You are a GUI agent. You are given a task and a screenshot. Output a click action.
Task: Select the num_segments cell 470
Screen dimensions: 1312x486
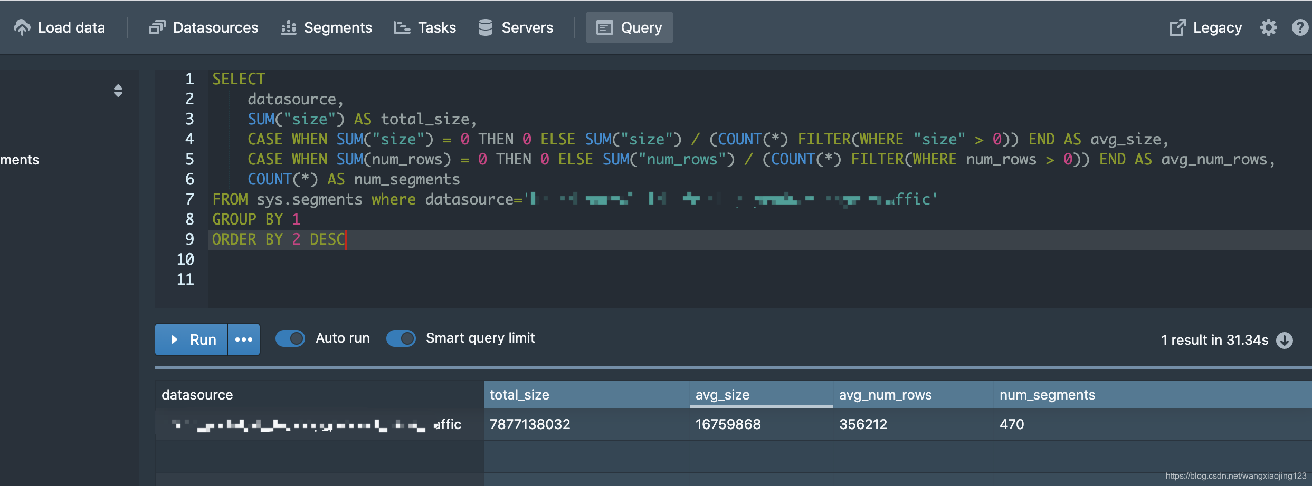click(x=1153, y=424)
